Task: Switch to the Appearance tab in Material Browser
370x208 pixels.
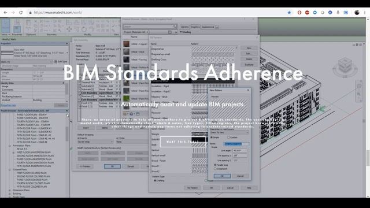Action: (x=208, y=27)
